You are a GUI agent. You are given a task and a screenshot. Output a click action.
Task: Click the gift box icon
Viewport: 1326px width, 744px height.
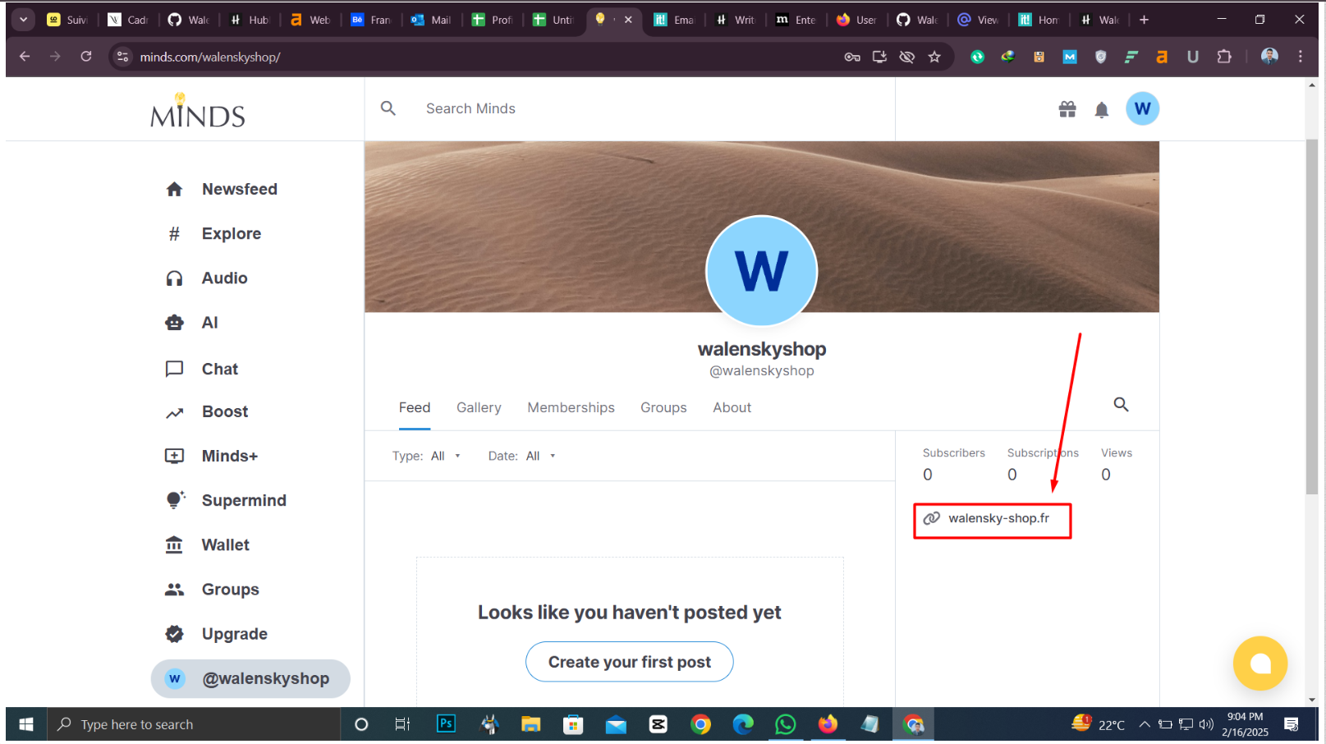click(1067, 109)
